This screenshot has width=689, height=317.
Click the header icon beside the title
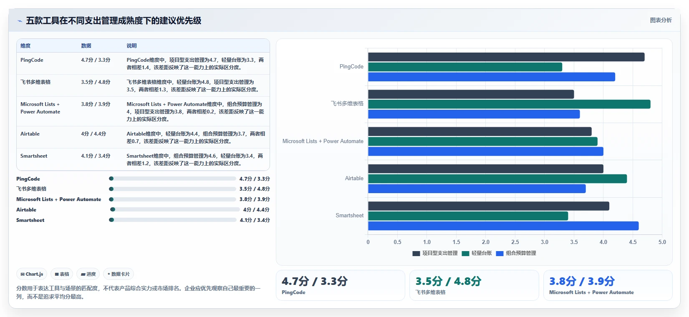20,21
